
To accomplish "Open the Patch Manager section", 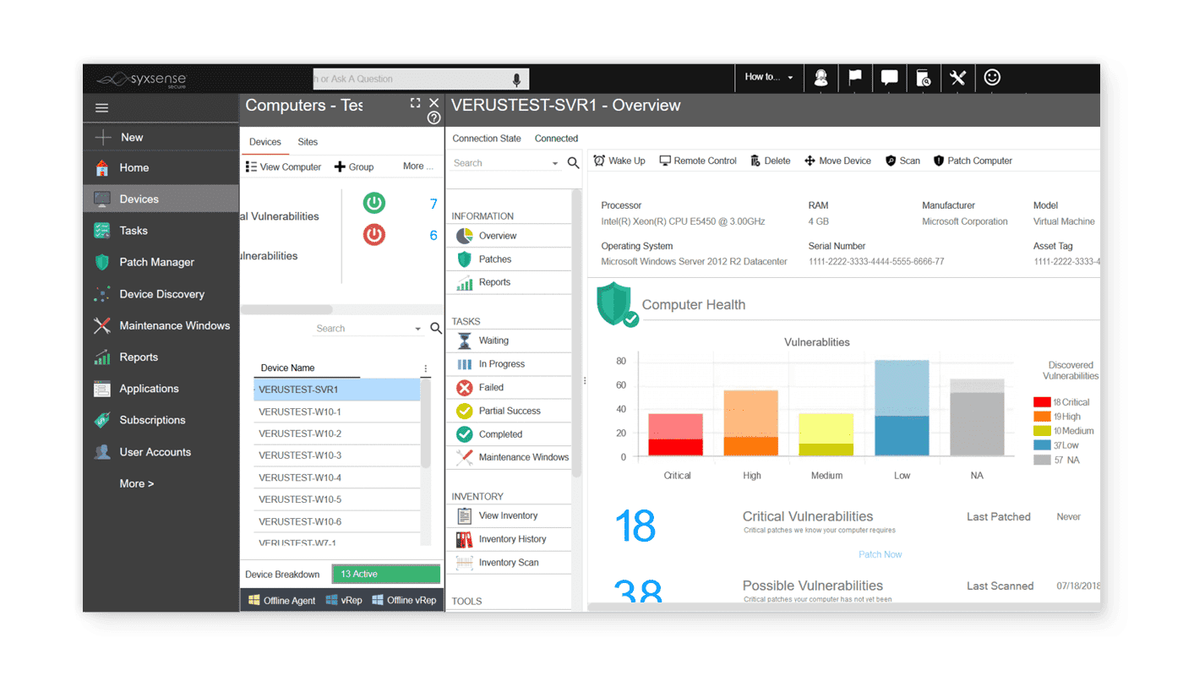I will 158,262.
